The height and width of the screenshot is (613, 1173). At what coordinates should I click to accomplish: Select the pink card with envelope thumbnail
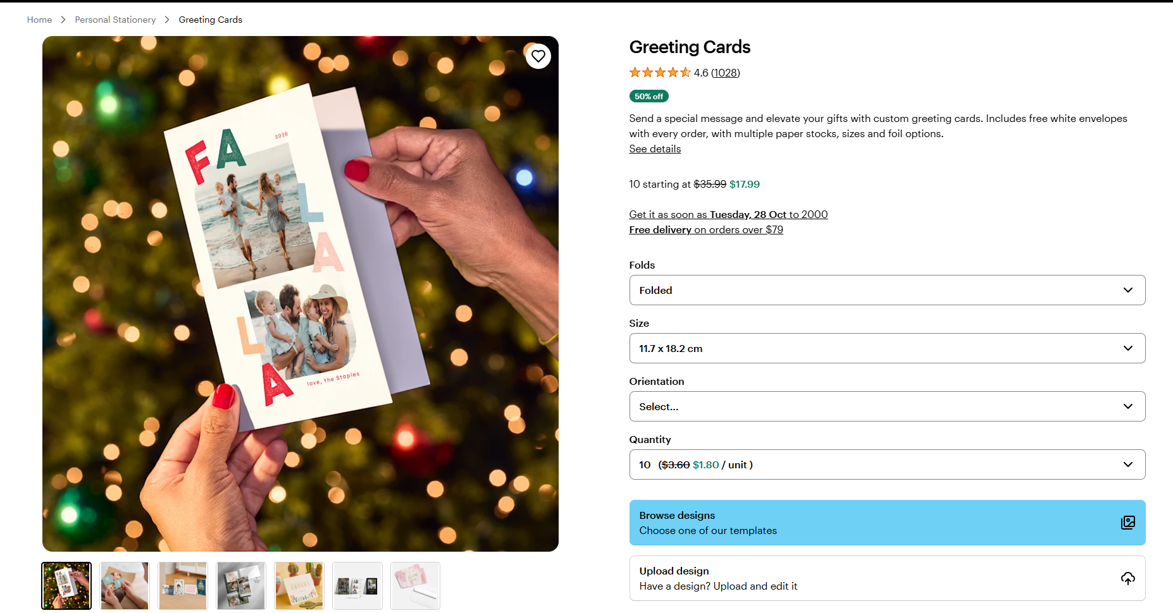[415, 586]
